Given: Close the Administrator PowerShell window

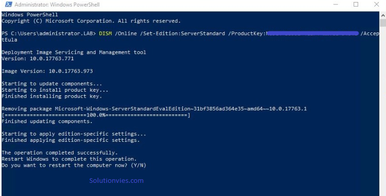Looking at the screenshot, I should tap(376, 5).
